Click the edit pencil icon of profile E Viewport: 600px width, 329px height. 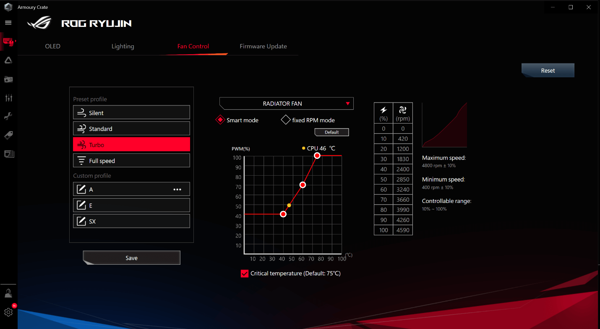tap(81, 205)
